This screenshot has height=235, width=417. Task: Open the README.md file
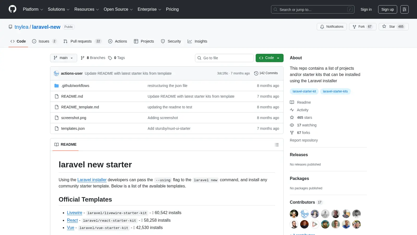coord(72,96)
